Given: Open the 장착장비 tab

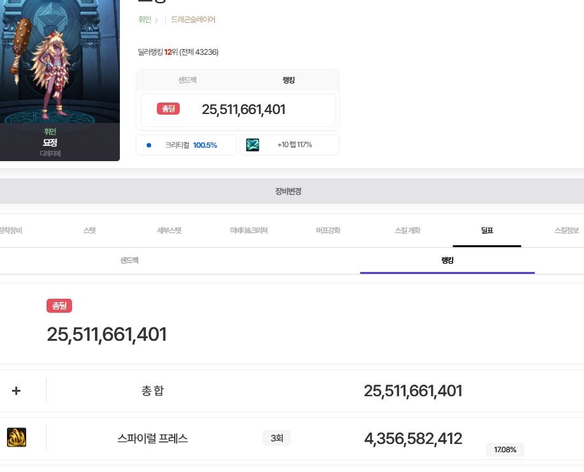Looking at the screenshot, I should (x=10, y=231).
